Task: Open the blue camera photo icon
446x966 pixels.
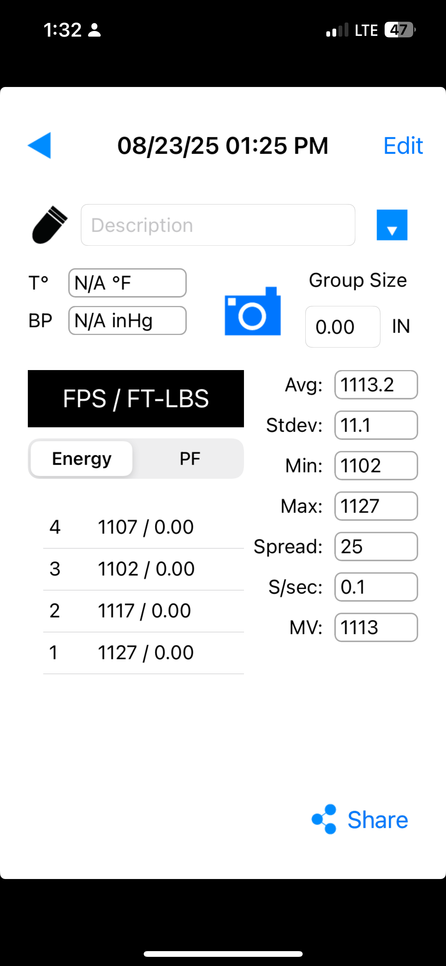Action: click(x=253, y=312)
